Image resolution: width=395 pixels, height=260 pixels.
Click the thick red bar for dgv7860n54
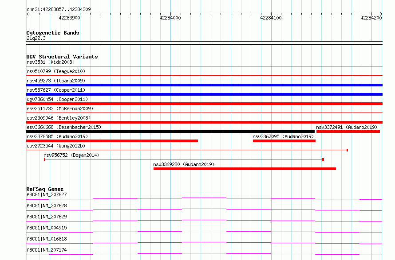tap(204, 104)
